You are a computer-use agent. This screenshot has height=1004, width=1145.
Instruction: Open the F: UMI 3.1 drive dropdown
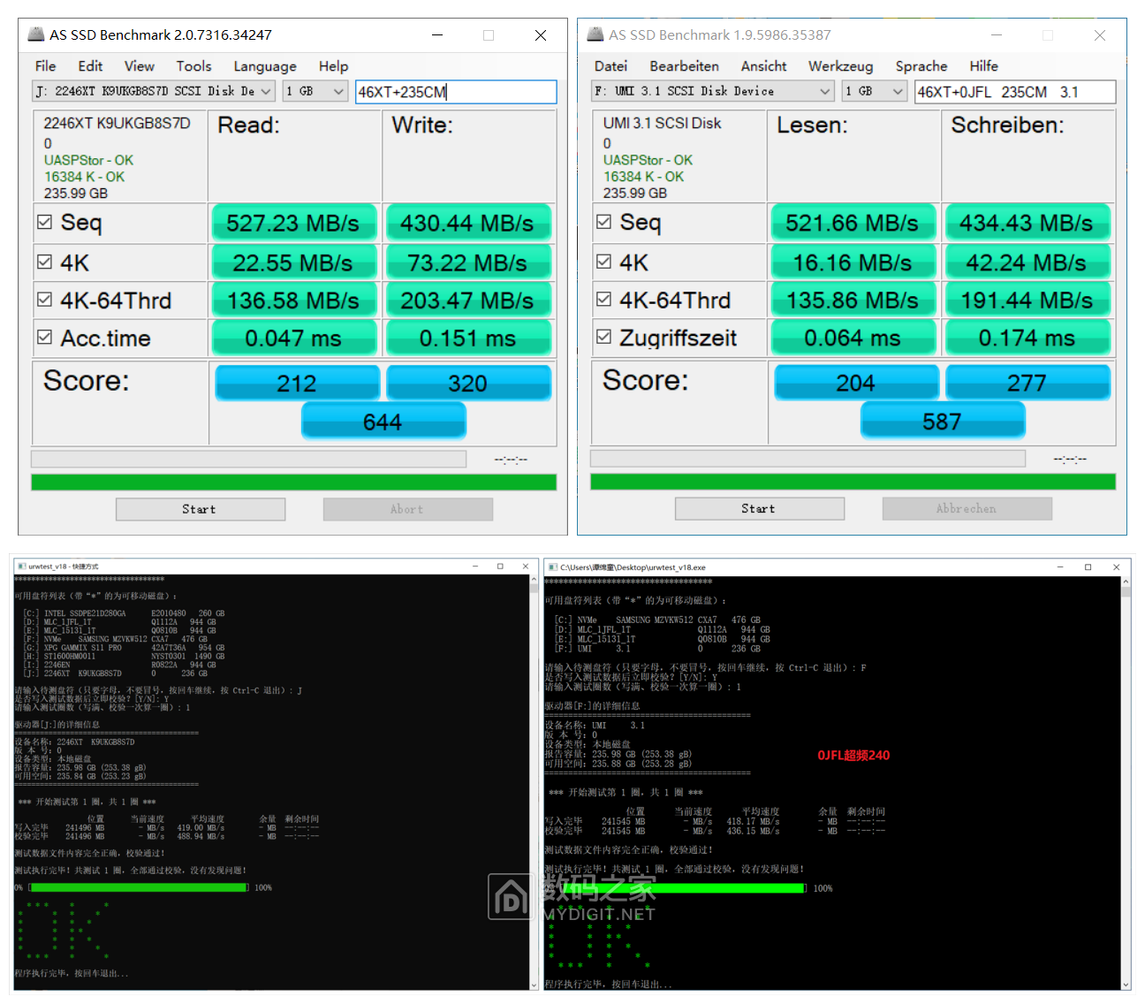tap(713, 91)
